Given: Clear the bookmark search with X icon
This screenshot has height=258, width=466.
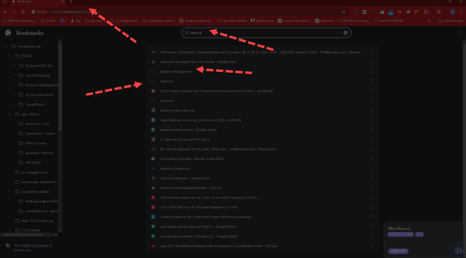Looking at the screenshot, I should (345, 33).
